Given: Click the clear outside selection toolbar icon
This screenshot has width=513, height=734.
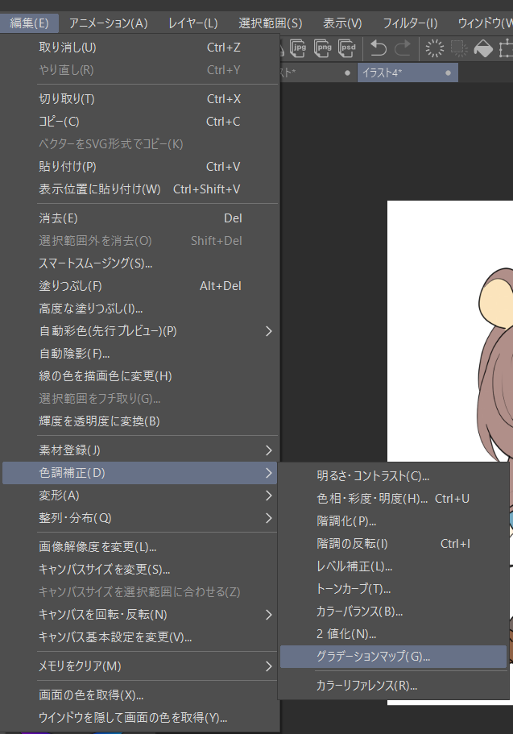Looking at the screenshot, I should [459, 48].
